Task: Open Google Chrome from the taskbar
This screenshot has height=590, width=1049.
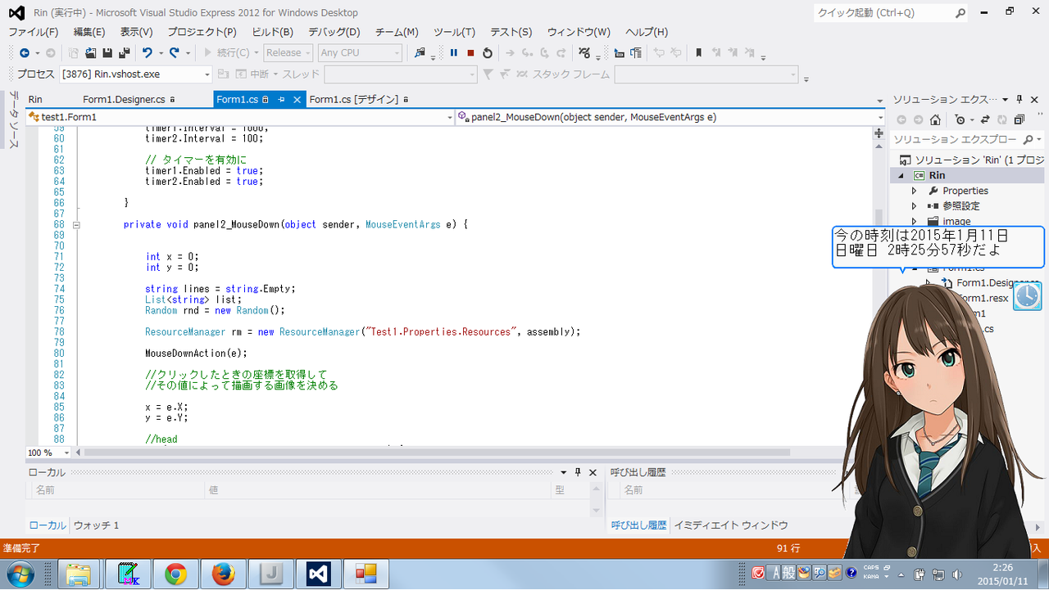Action: coord(175,574)
